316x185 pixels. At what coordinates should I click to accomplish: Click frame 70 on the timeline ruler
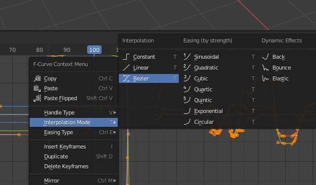click(12, 50)
